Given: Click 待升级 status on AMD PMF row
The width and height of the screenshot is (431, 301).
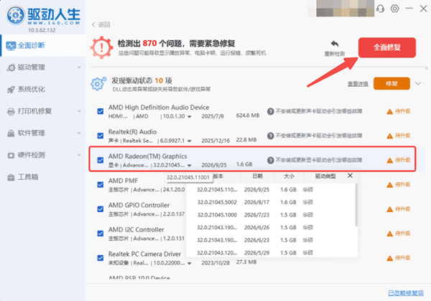Looking at the screenshot, I should [x=403, y=185].
